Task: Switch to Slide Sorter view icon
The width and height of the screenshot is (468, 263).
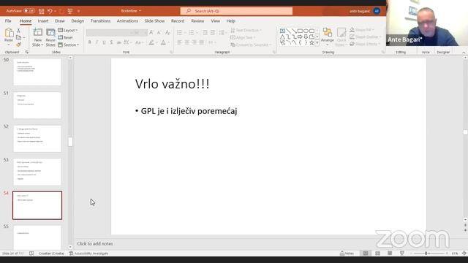Action: coord(377,254)
